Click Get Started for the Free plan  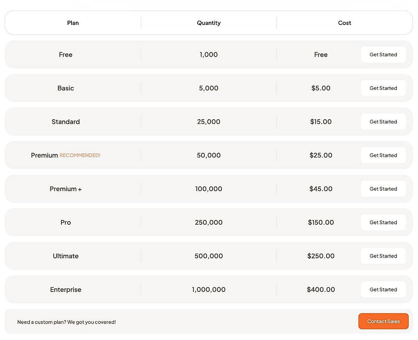click(x=383, y=54)
